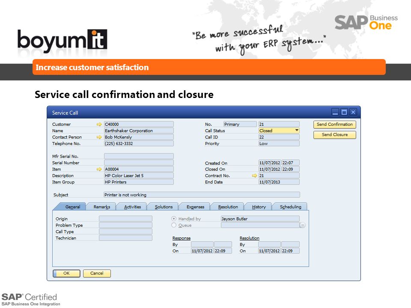Click the Response By empty field
Viewport: 411px width, 308px height.
(x=203, y=244)
